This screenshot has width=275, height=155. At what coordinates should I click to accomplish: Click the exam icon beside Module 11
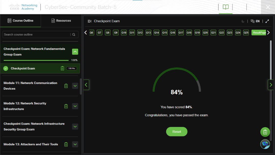point(66,86)
